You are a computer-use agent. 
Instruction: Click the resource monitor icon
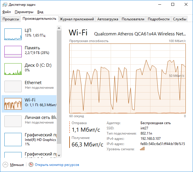31,165
